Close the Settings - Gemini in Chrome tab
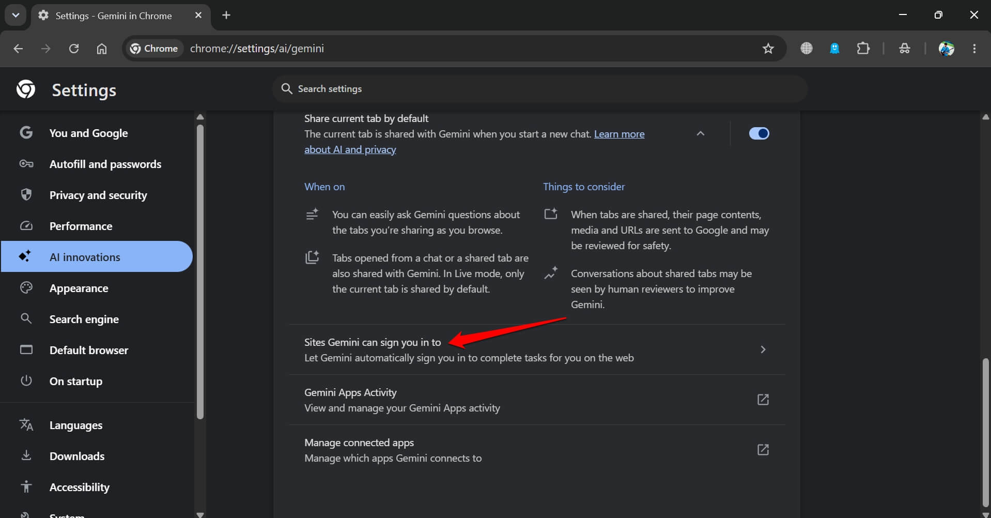991x518 pixels. click(x=198, y=16)
